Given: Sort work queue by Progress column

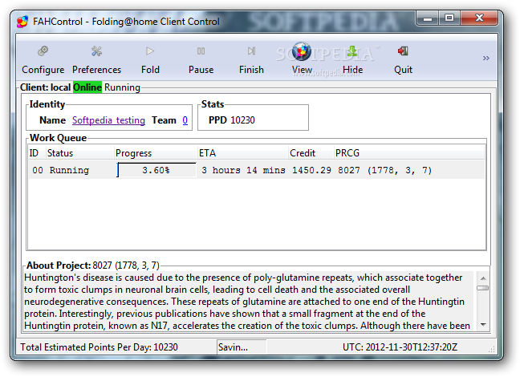Looking at the screenshot, I should click(156, 153).
